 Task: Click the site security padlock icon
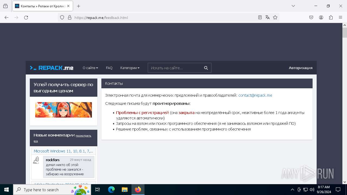click(x=70, y=17)
